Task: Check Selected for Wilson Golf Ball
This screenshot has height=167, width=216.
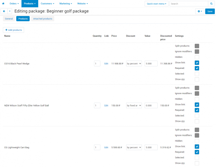Action: (197, 116)
